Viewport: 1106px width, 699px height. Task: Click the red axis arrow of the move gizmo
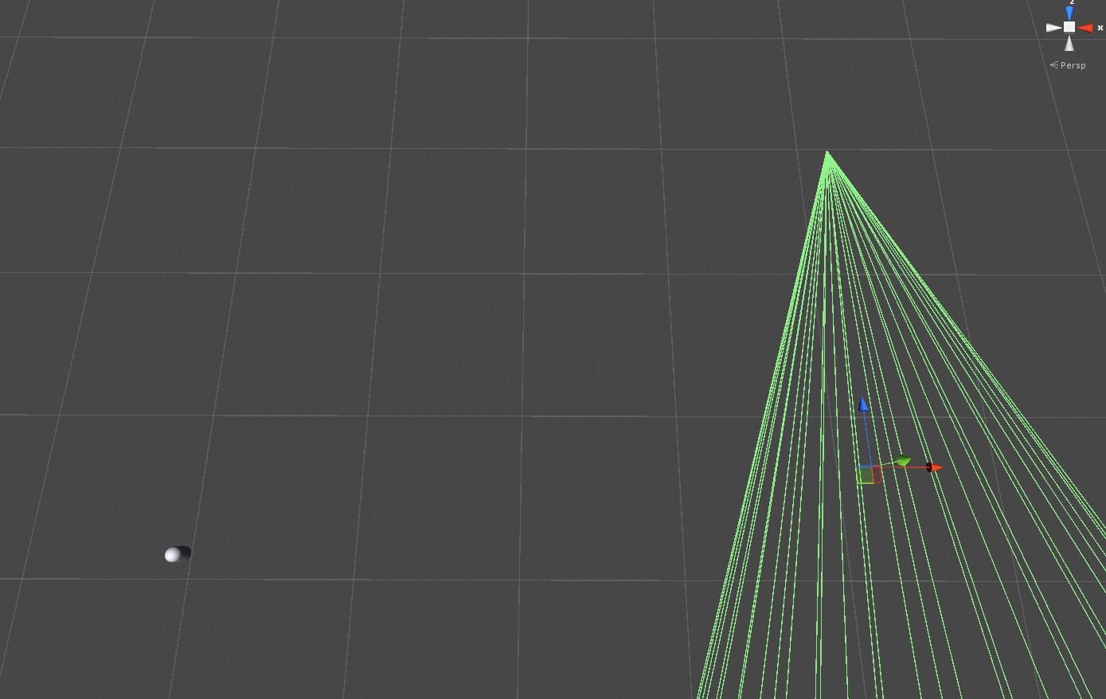tap(934, 468)
